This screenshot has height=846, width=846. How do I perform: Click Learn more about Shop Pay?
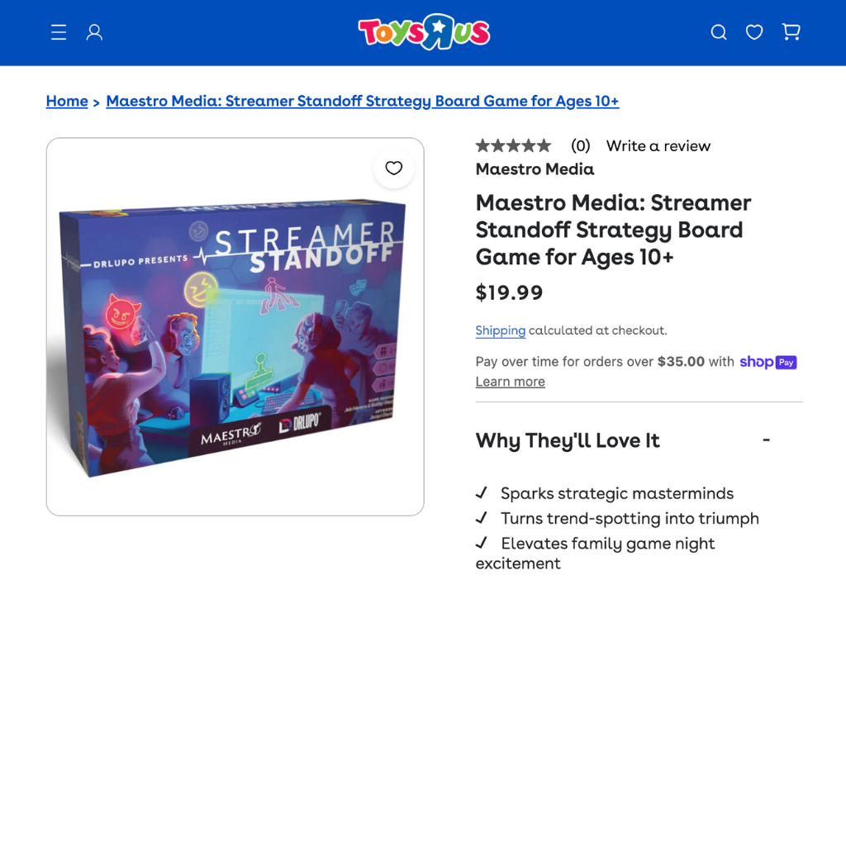click(x=511, y=382)
